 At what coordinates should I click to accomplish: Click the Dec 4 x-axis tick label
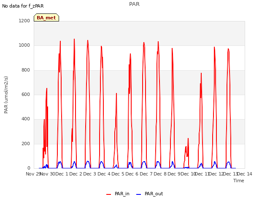104,174
